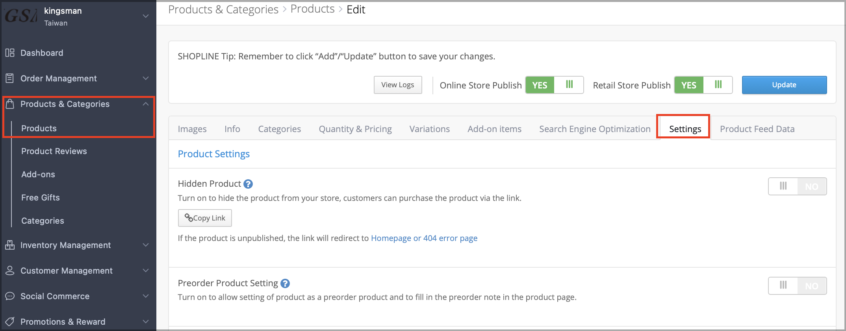Click the GS store logo
The height and width of the screenshot is (331, 846).
[20, 16]
